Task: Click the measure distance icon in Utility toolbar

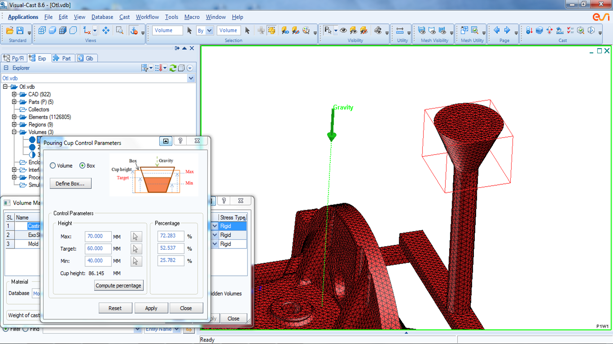Action: [400, 30]
